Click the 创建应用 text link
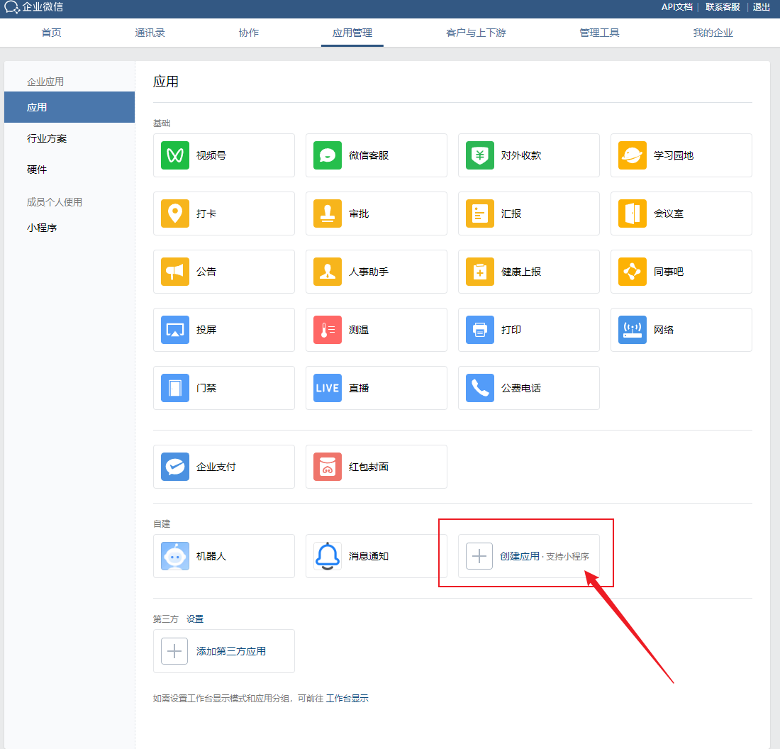The image size is (780, 749). 520,556
